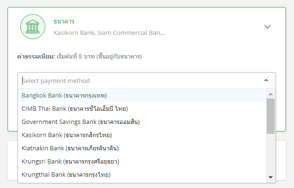294x188 pixels.
Task: Click the scrollbar down arrow
Action: point(270,177)
